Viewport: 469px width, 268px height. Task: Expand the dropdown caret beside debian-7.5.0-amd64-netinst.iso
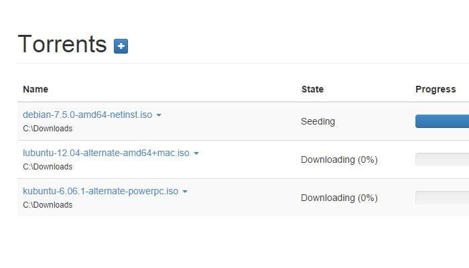[159, 115]
